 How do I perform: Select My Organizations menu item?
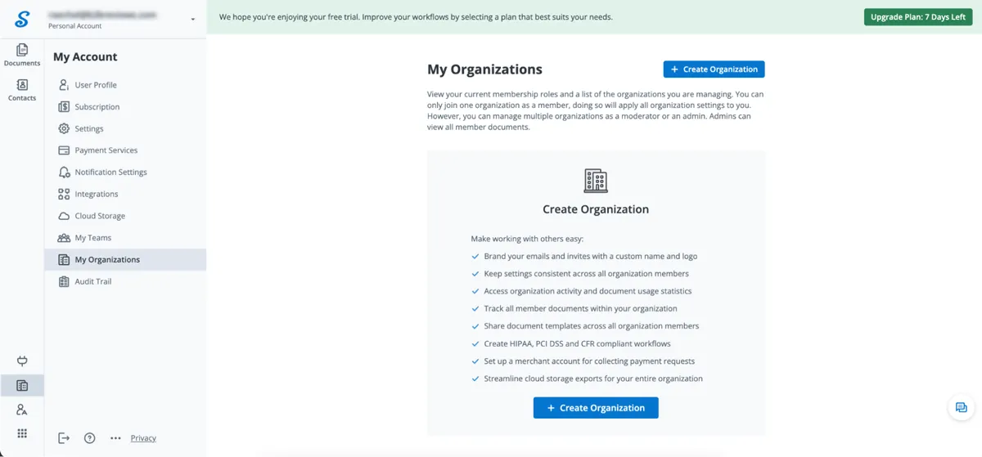point(125,259)
